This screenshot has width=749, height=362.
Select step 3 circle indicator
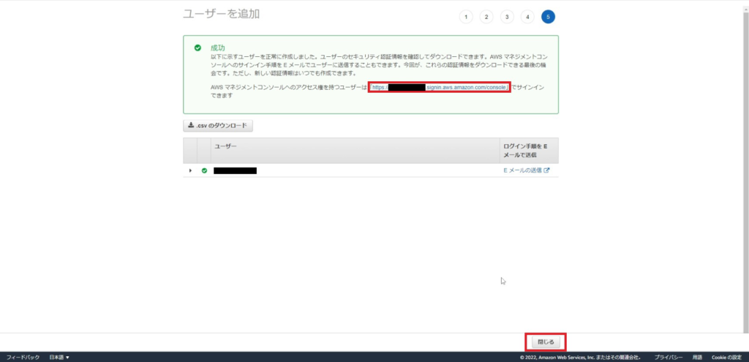(507, 17)
